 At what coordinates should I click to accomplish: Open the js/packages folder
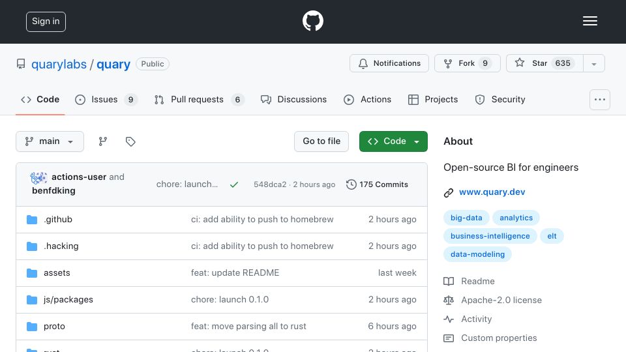pos(68,300)
